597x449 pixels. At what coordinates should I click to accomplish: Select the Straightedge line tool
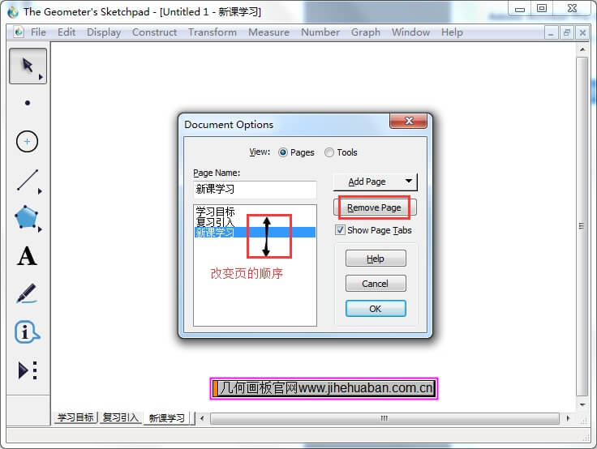[x=28, y=180]
